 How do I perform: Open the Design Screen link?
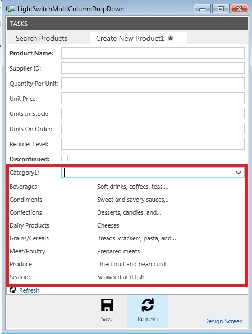[x=223, y=321]
